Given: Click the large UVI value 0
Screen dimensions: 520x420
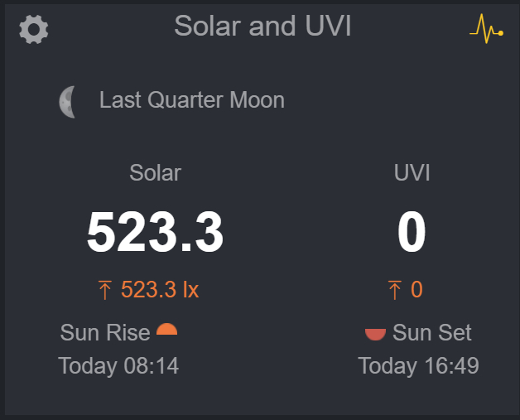Looking at the screenshot, I should pyautogui.click(x=412, y=232).
